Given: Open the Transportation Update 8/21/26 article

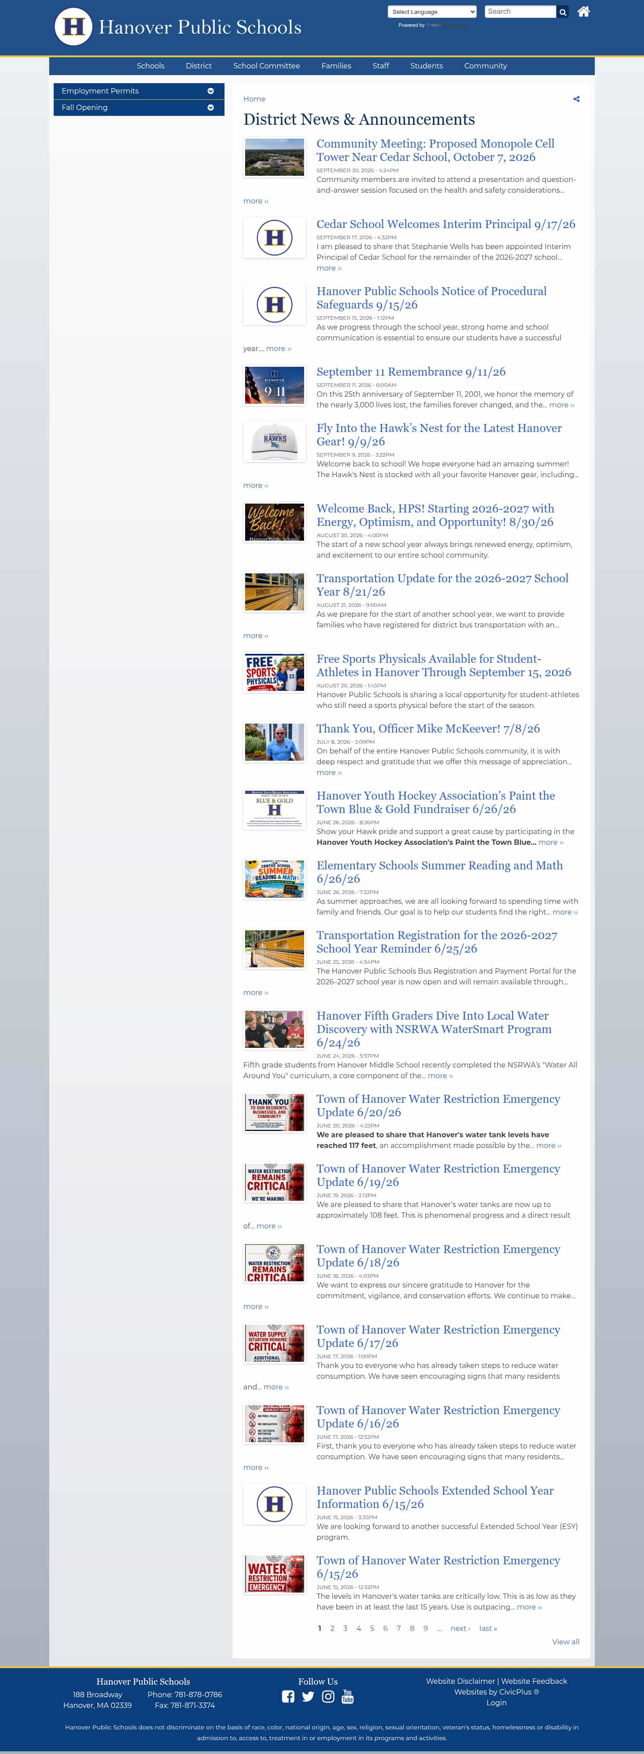Looking at the screenshot, I should coord(442,585).
